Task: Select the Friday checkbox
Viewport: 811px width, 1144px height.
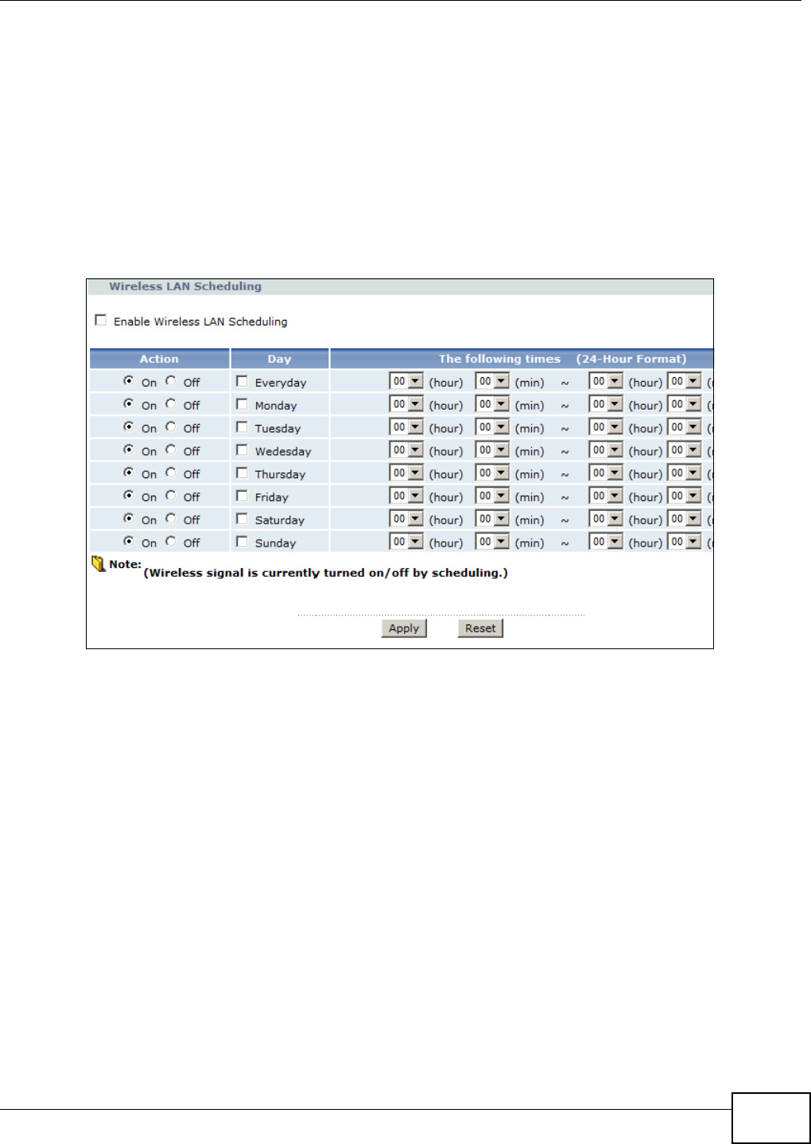Action: [x=242, y=496]
